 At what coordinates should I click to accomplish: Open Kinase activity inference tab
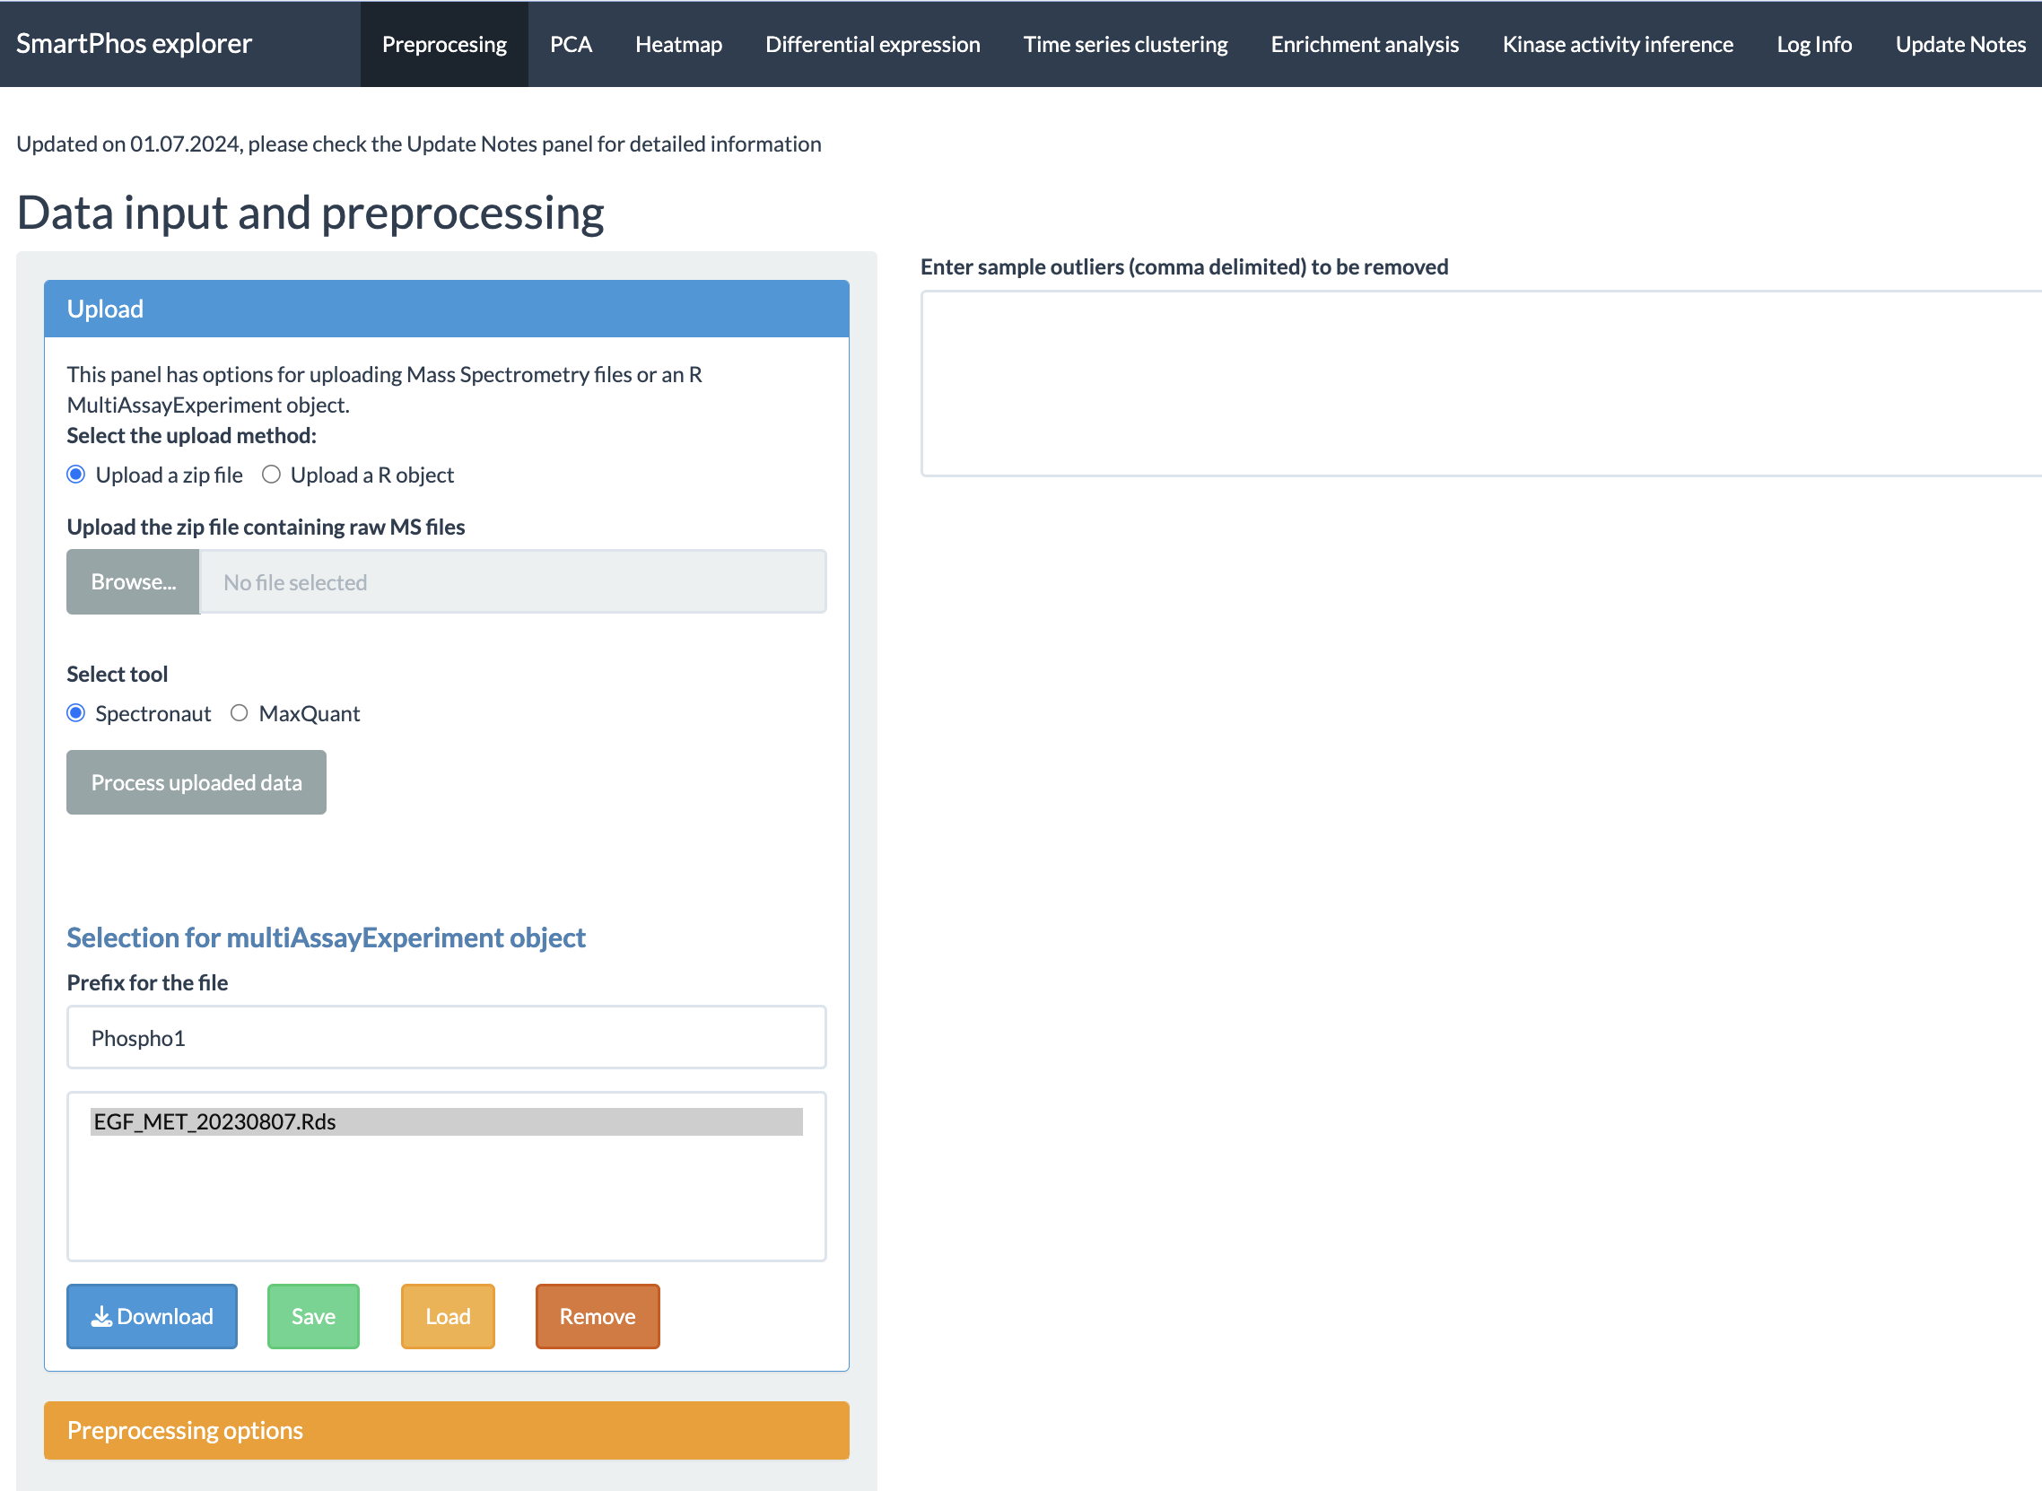click(1618, 44)
